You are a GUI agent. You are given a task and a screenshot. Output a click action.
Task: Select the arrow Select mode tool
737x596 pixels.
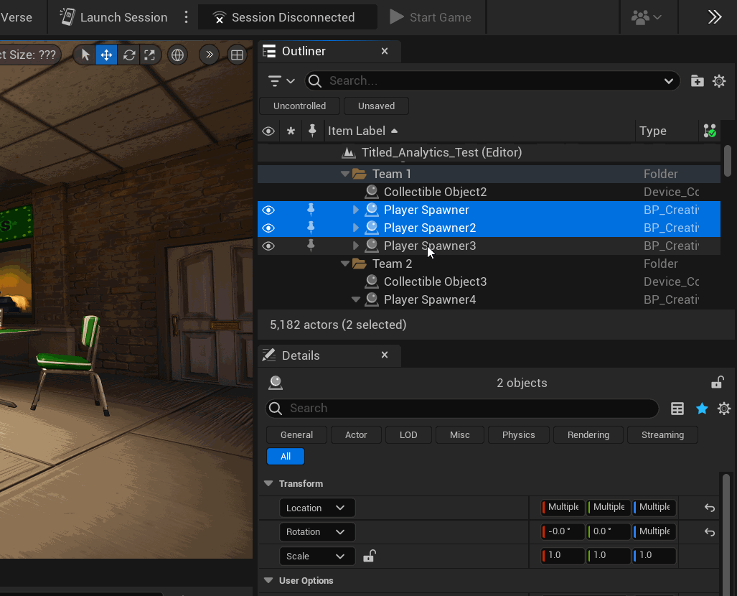coord(85,55)
